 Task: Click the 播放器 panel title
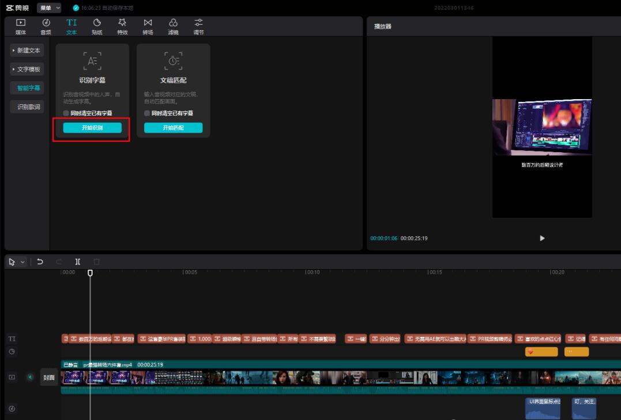[x=383, y=27]
